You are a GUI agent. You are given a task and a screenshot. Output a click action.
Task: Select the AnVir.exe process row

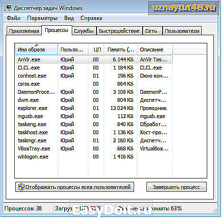click(94, 59)
